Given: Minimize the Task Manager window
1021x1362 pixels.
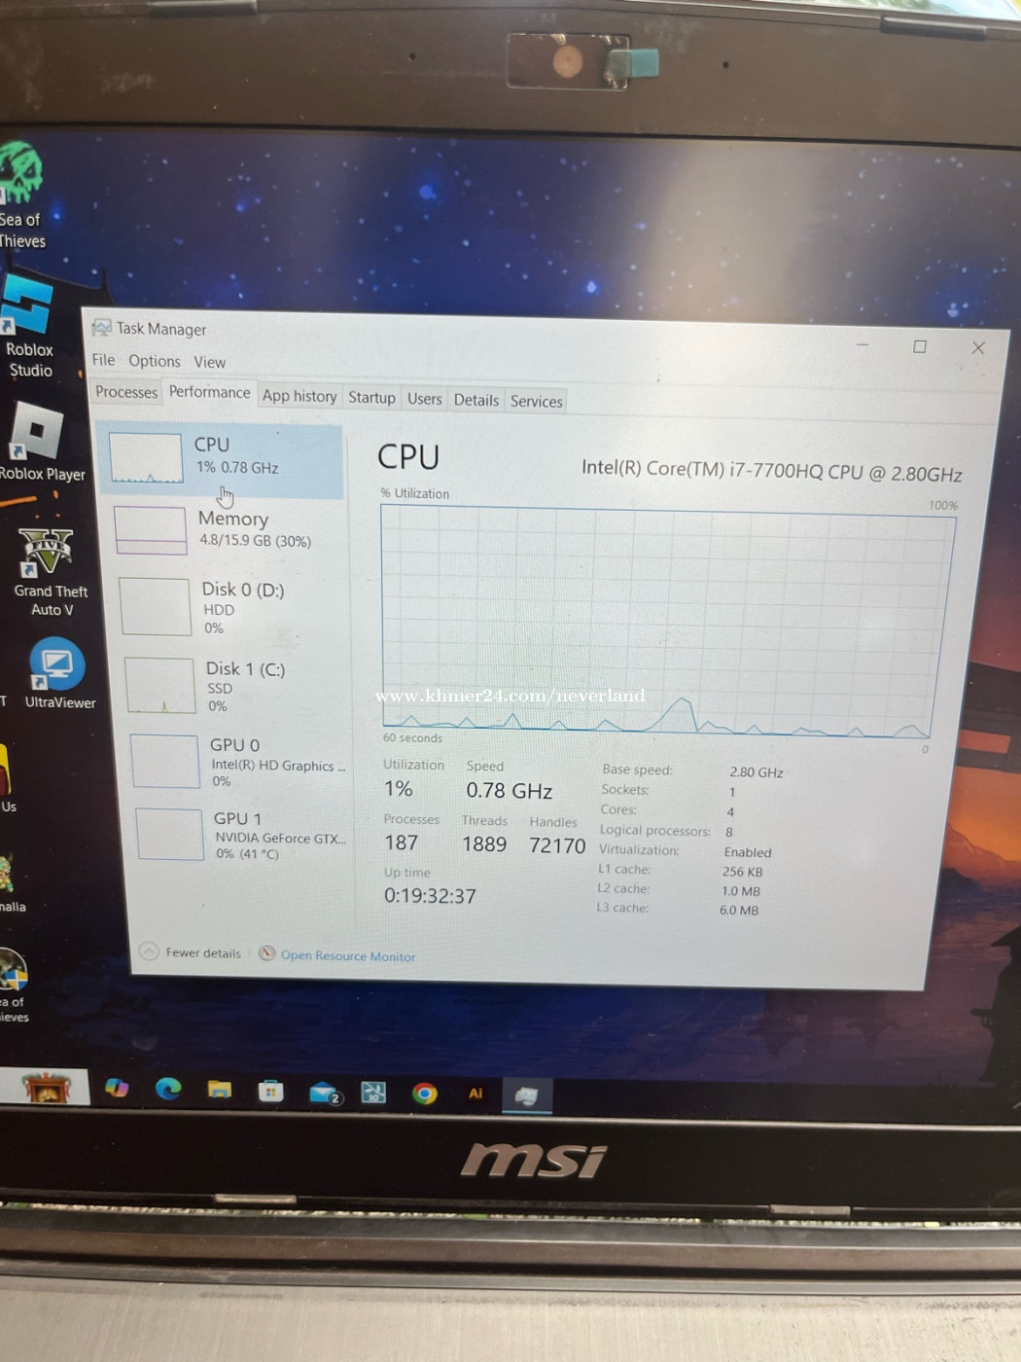Looking at the screenshot, I should (863, 345).
